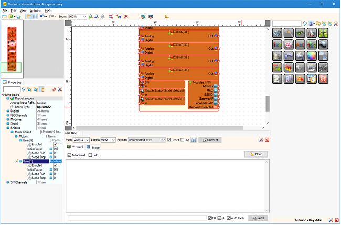Select the Math calculator palette category
The image size is (341, 225).
pyautogui.click(x=277, y=33)
